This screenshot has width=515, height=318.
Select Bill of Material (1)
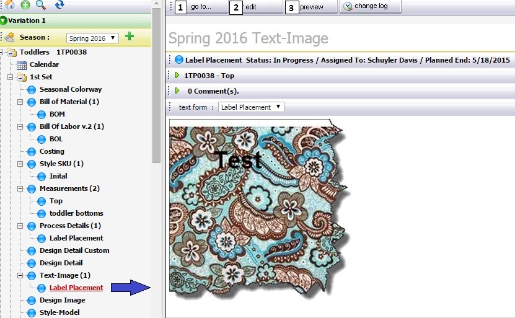click(x=69, y=102)
